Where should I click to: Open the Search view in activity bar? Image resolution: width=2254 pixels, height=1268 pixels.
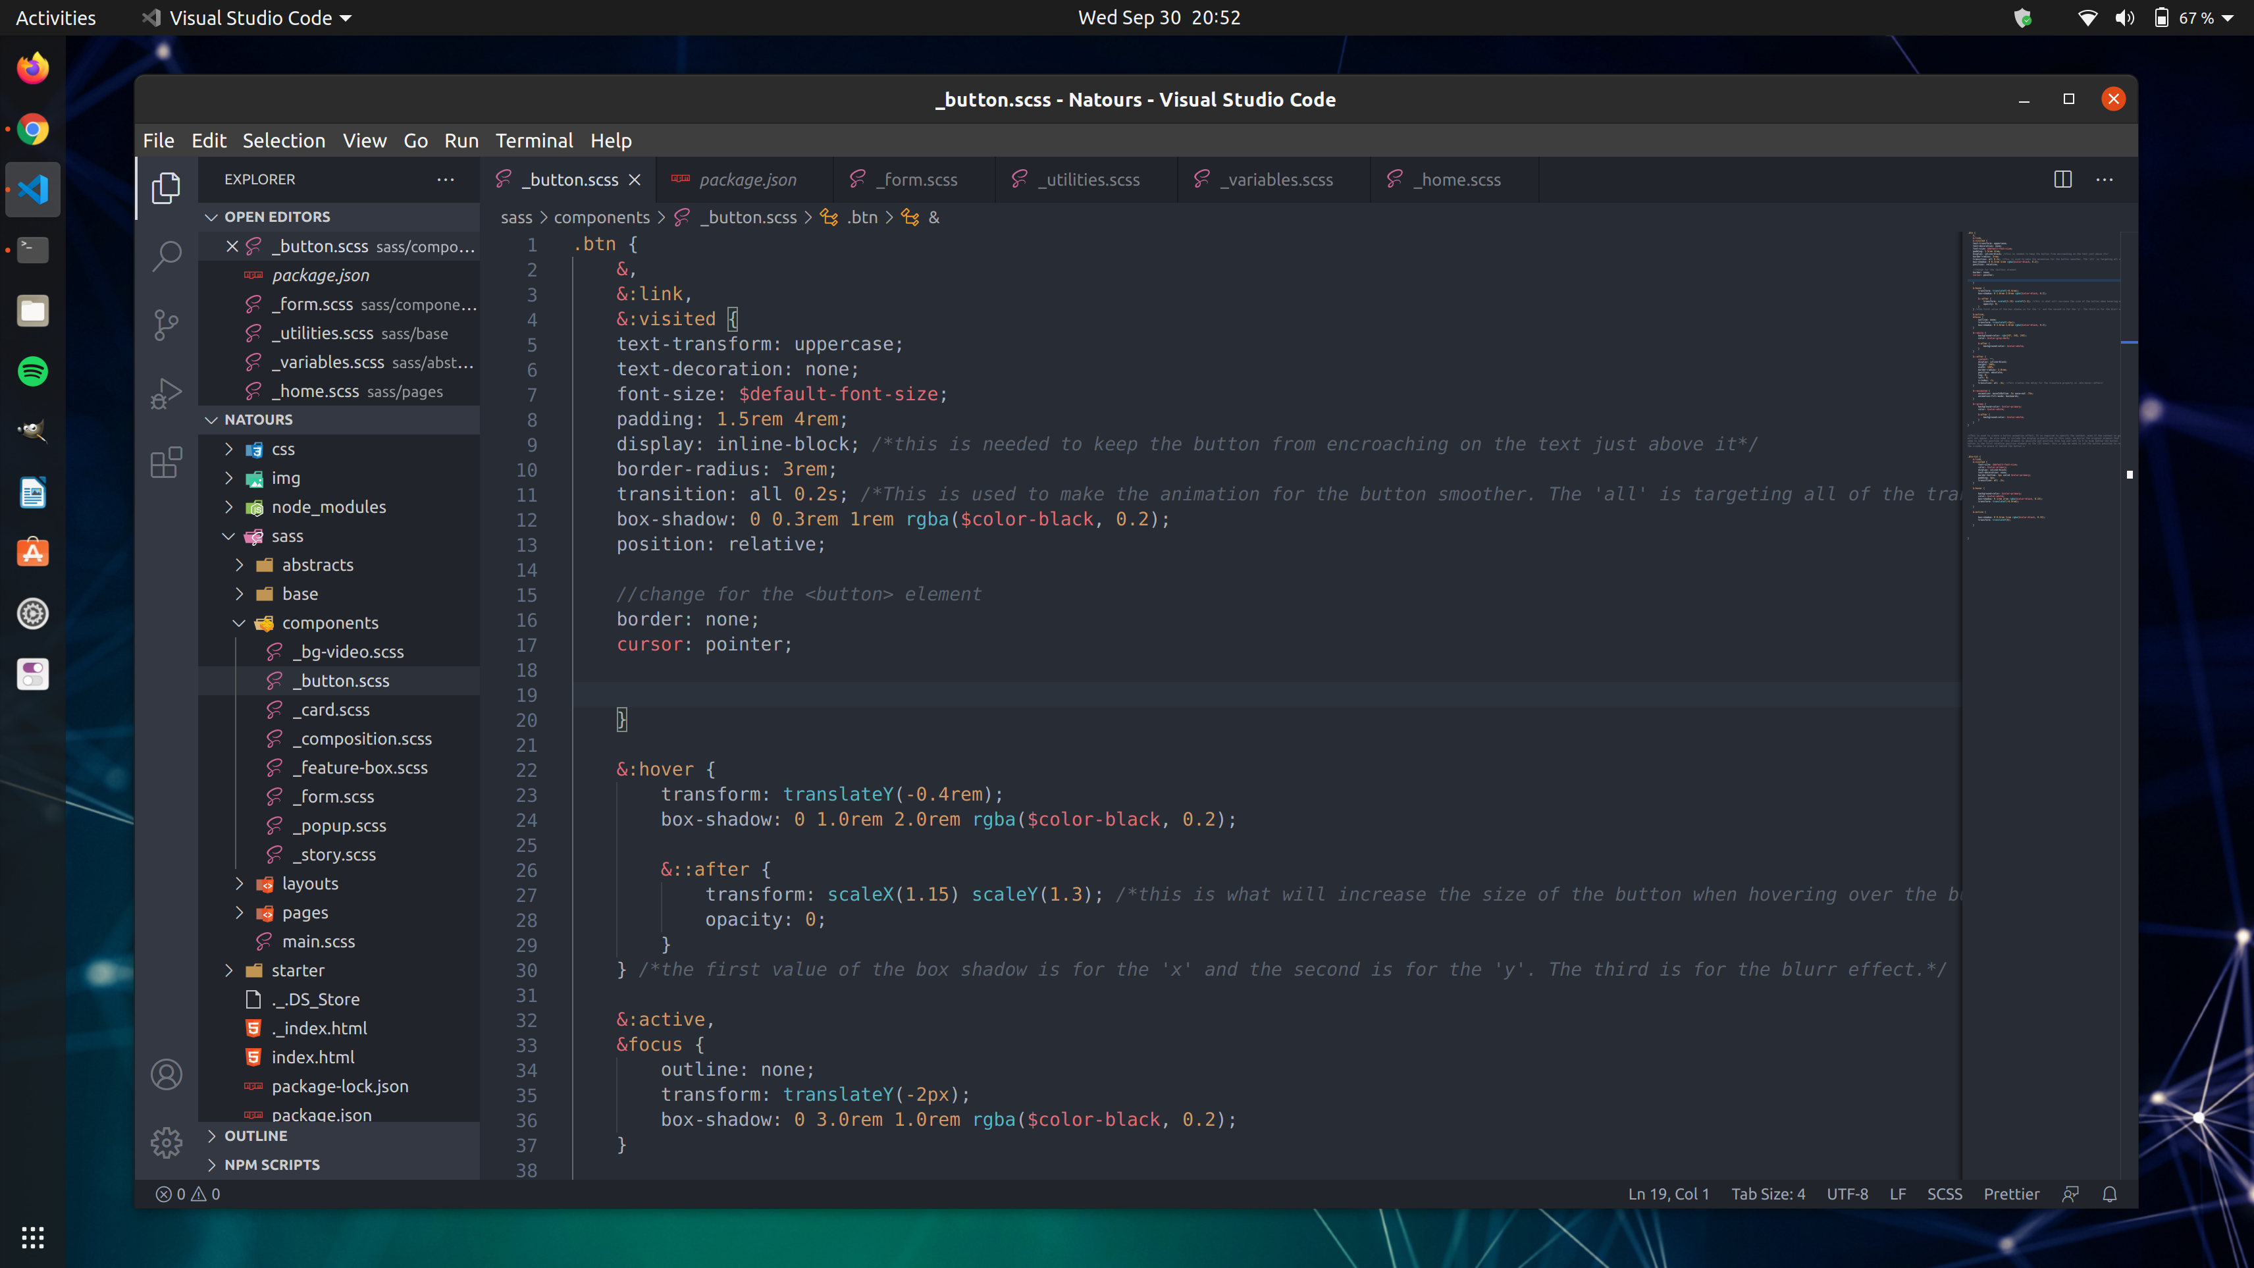coord(165,256)
